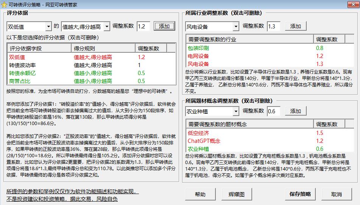This screenshot has height=205, width=360.
Task: Open the 农业种植 concept dropdown
Action: [x=236, y=112]
